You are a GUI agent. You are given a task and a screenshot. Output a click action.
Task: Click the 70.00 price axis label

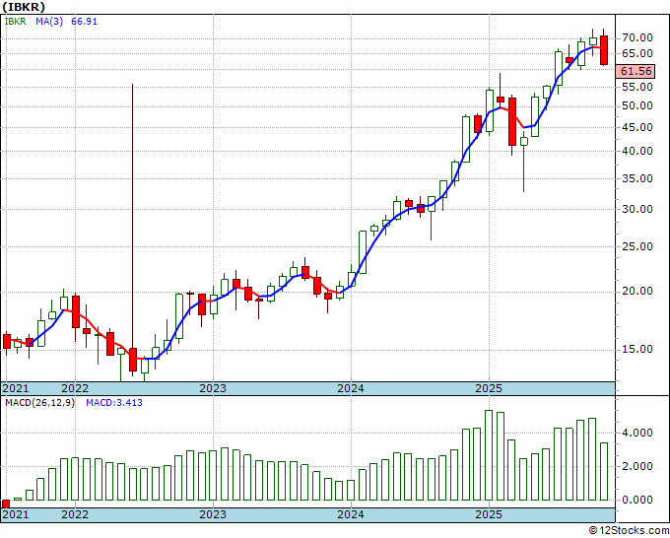(x=636, y=38)
